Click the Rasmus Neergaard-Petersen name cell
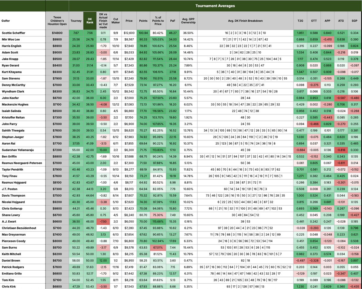Image resolution: width=362 pixels, height=289 pixels. click(x=23, y=163)
